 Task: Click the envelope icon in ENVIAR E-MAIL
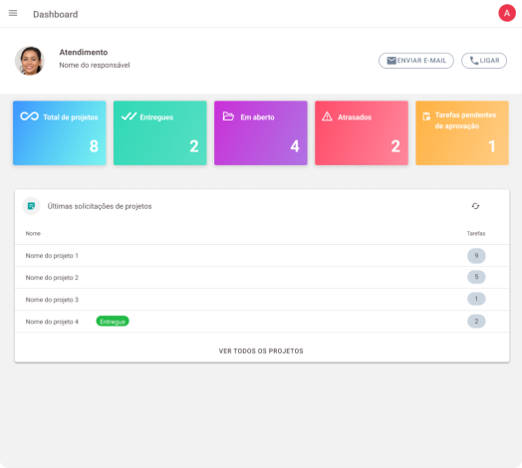pyautogui.click(x=391, y=61)
